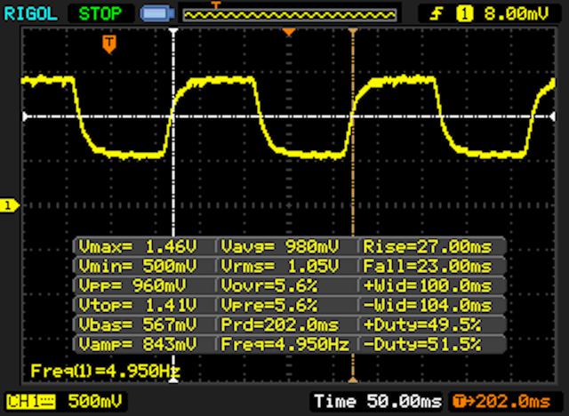Click the 8.00mV trigger level value
Image resolution: width=569 pixels, height=416 pixels.
click(516, 14)
